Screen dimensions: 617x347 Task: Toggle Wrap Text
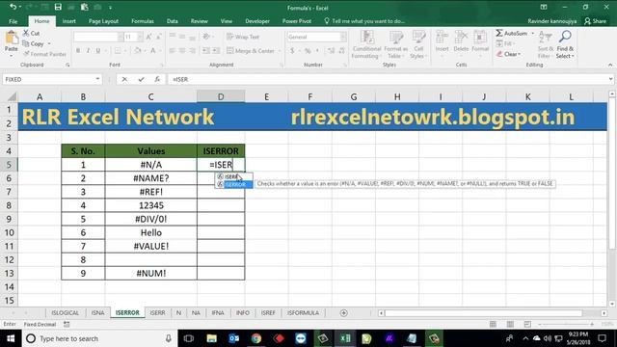click(243, 37)
